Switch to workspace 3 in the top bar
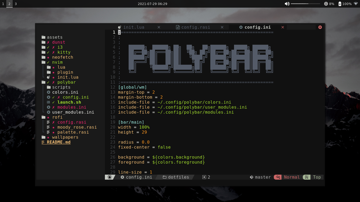This screenshot has height=202, width=360. [x=16, y=4]
